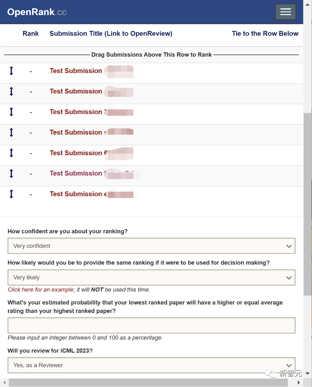Click drag handle of third Test Submission row
Viewport: 312px width, 387px height.
coord(11,112)
